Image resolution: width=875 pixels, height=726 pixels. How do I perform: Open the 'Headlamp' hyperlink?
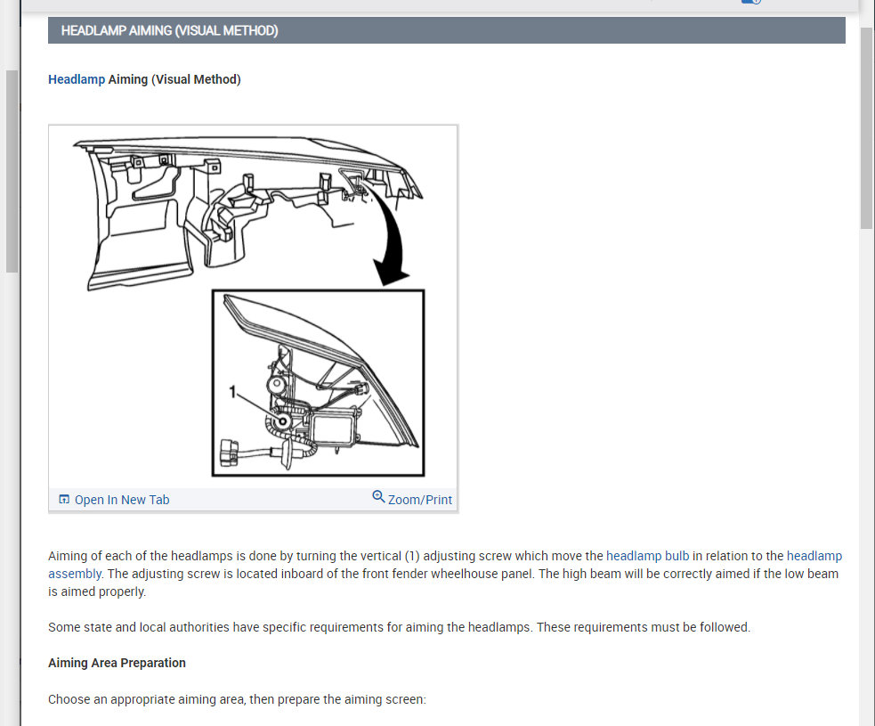tap(76, 79)
